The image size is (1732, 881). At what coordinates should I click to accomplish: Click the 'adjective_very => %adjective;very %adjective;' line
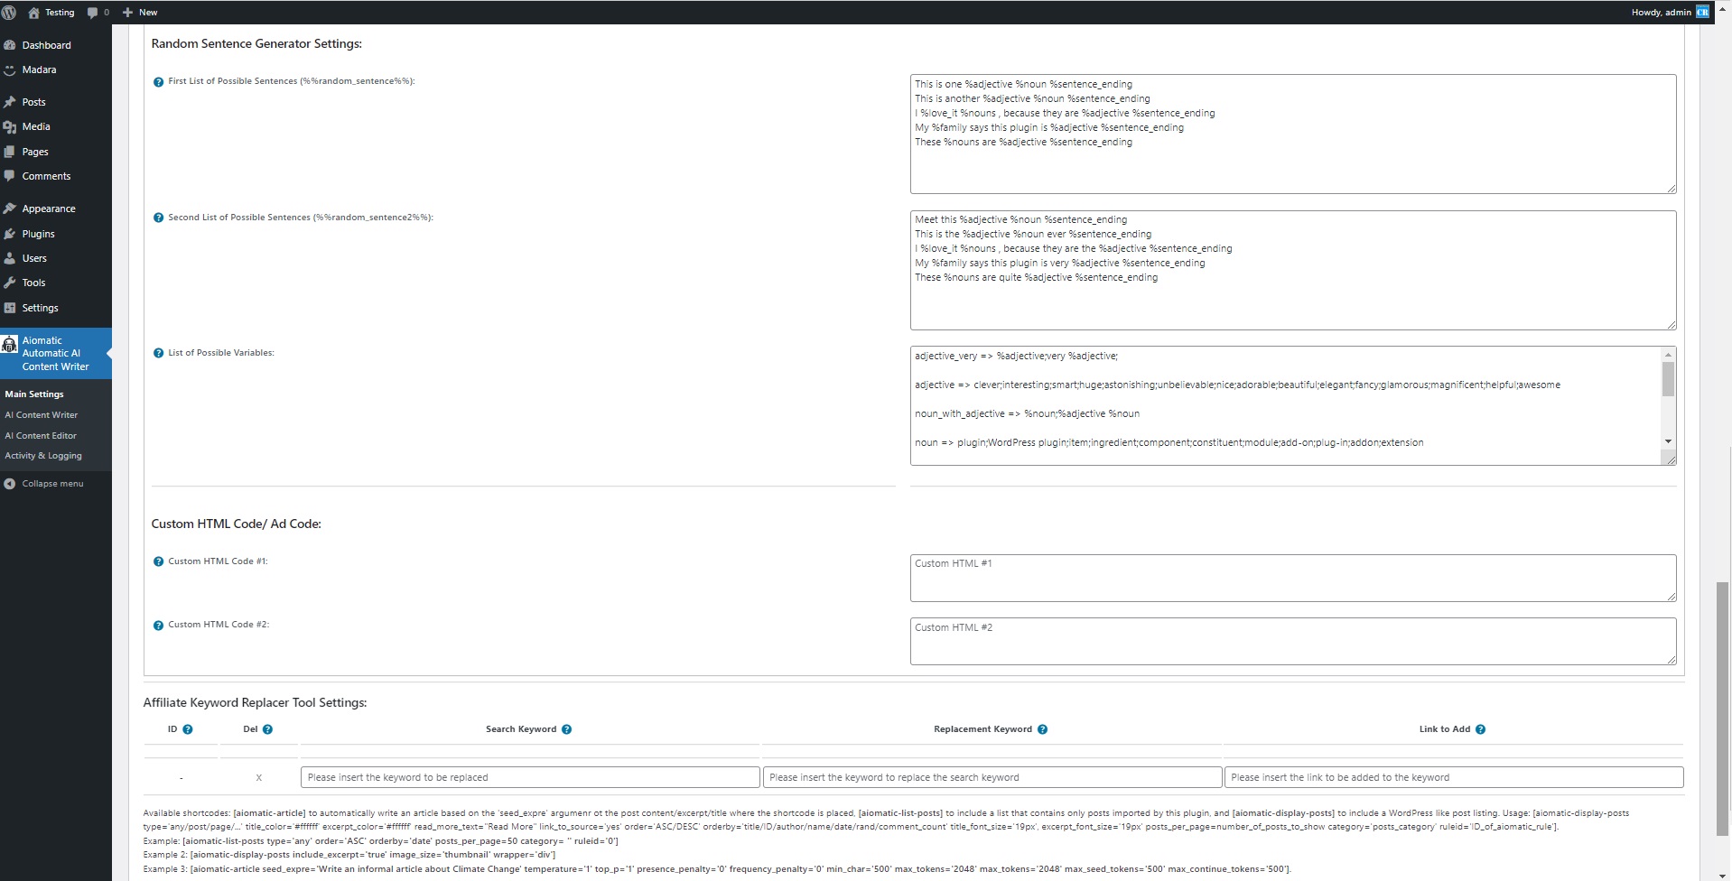click(x=1016, y=356)
